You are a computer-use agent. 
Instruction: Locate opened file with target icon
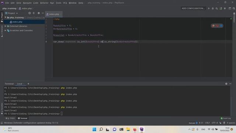coord(29,13)
